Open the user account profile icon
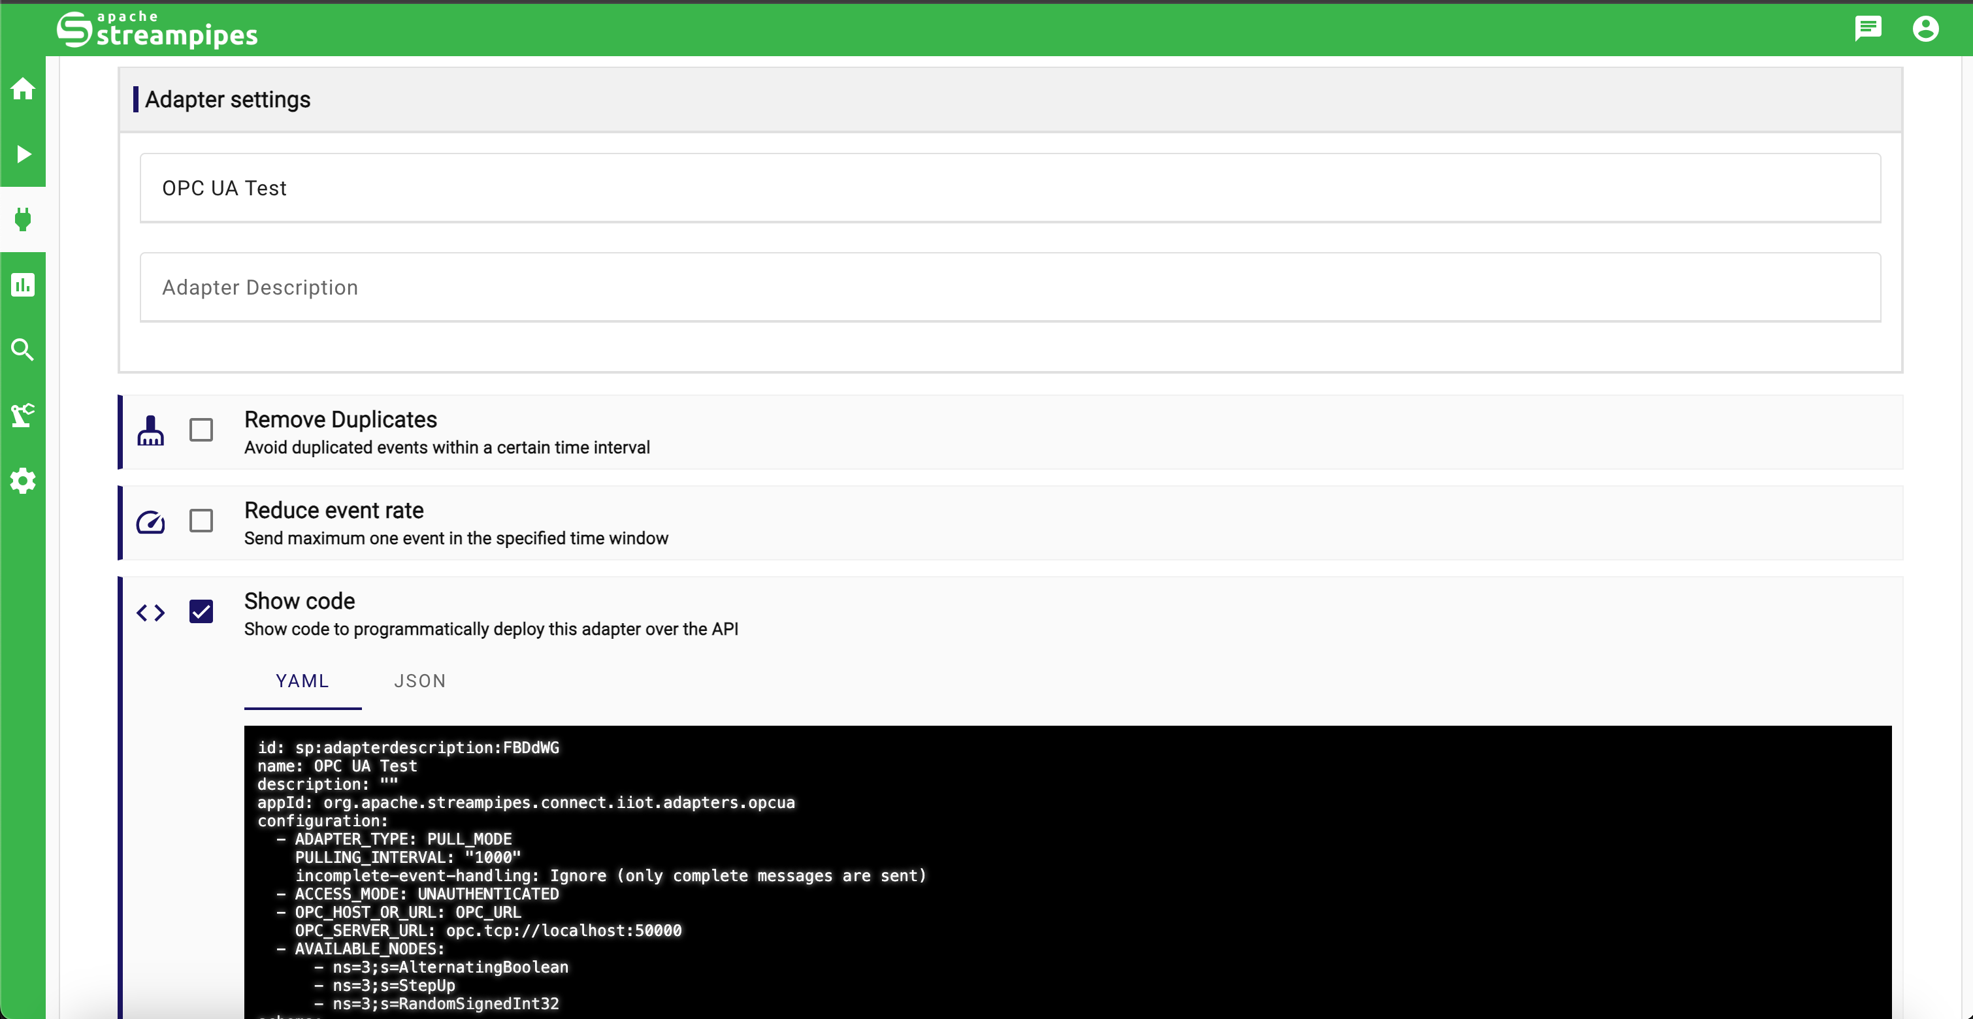The height and width of the screenshot is (1019, 1973). tap(1925, 29)
